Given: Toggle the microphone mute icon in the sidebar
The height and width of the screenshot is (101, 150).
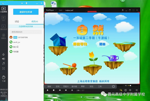Looking at the screenshot, I should [4, 54].
